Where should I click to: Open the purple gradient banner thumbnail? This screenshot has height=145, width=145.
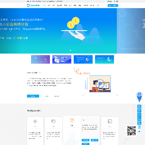pos(40,59)
